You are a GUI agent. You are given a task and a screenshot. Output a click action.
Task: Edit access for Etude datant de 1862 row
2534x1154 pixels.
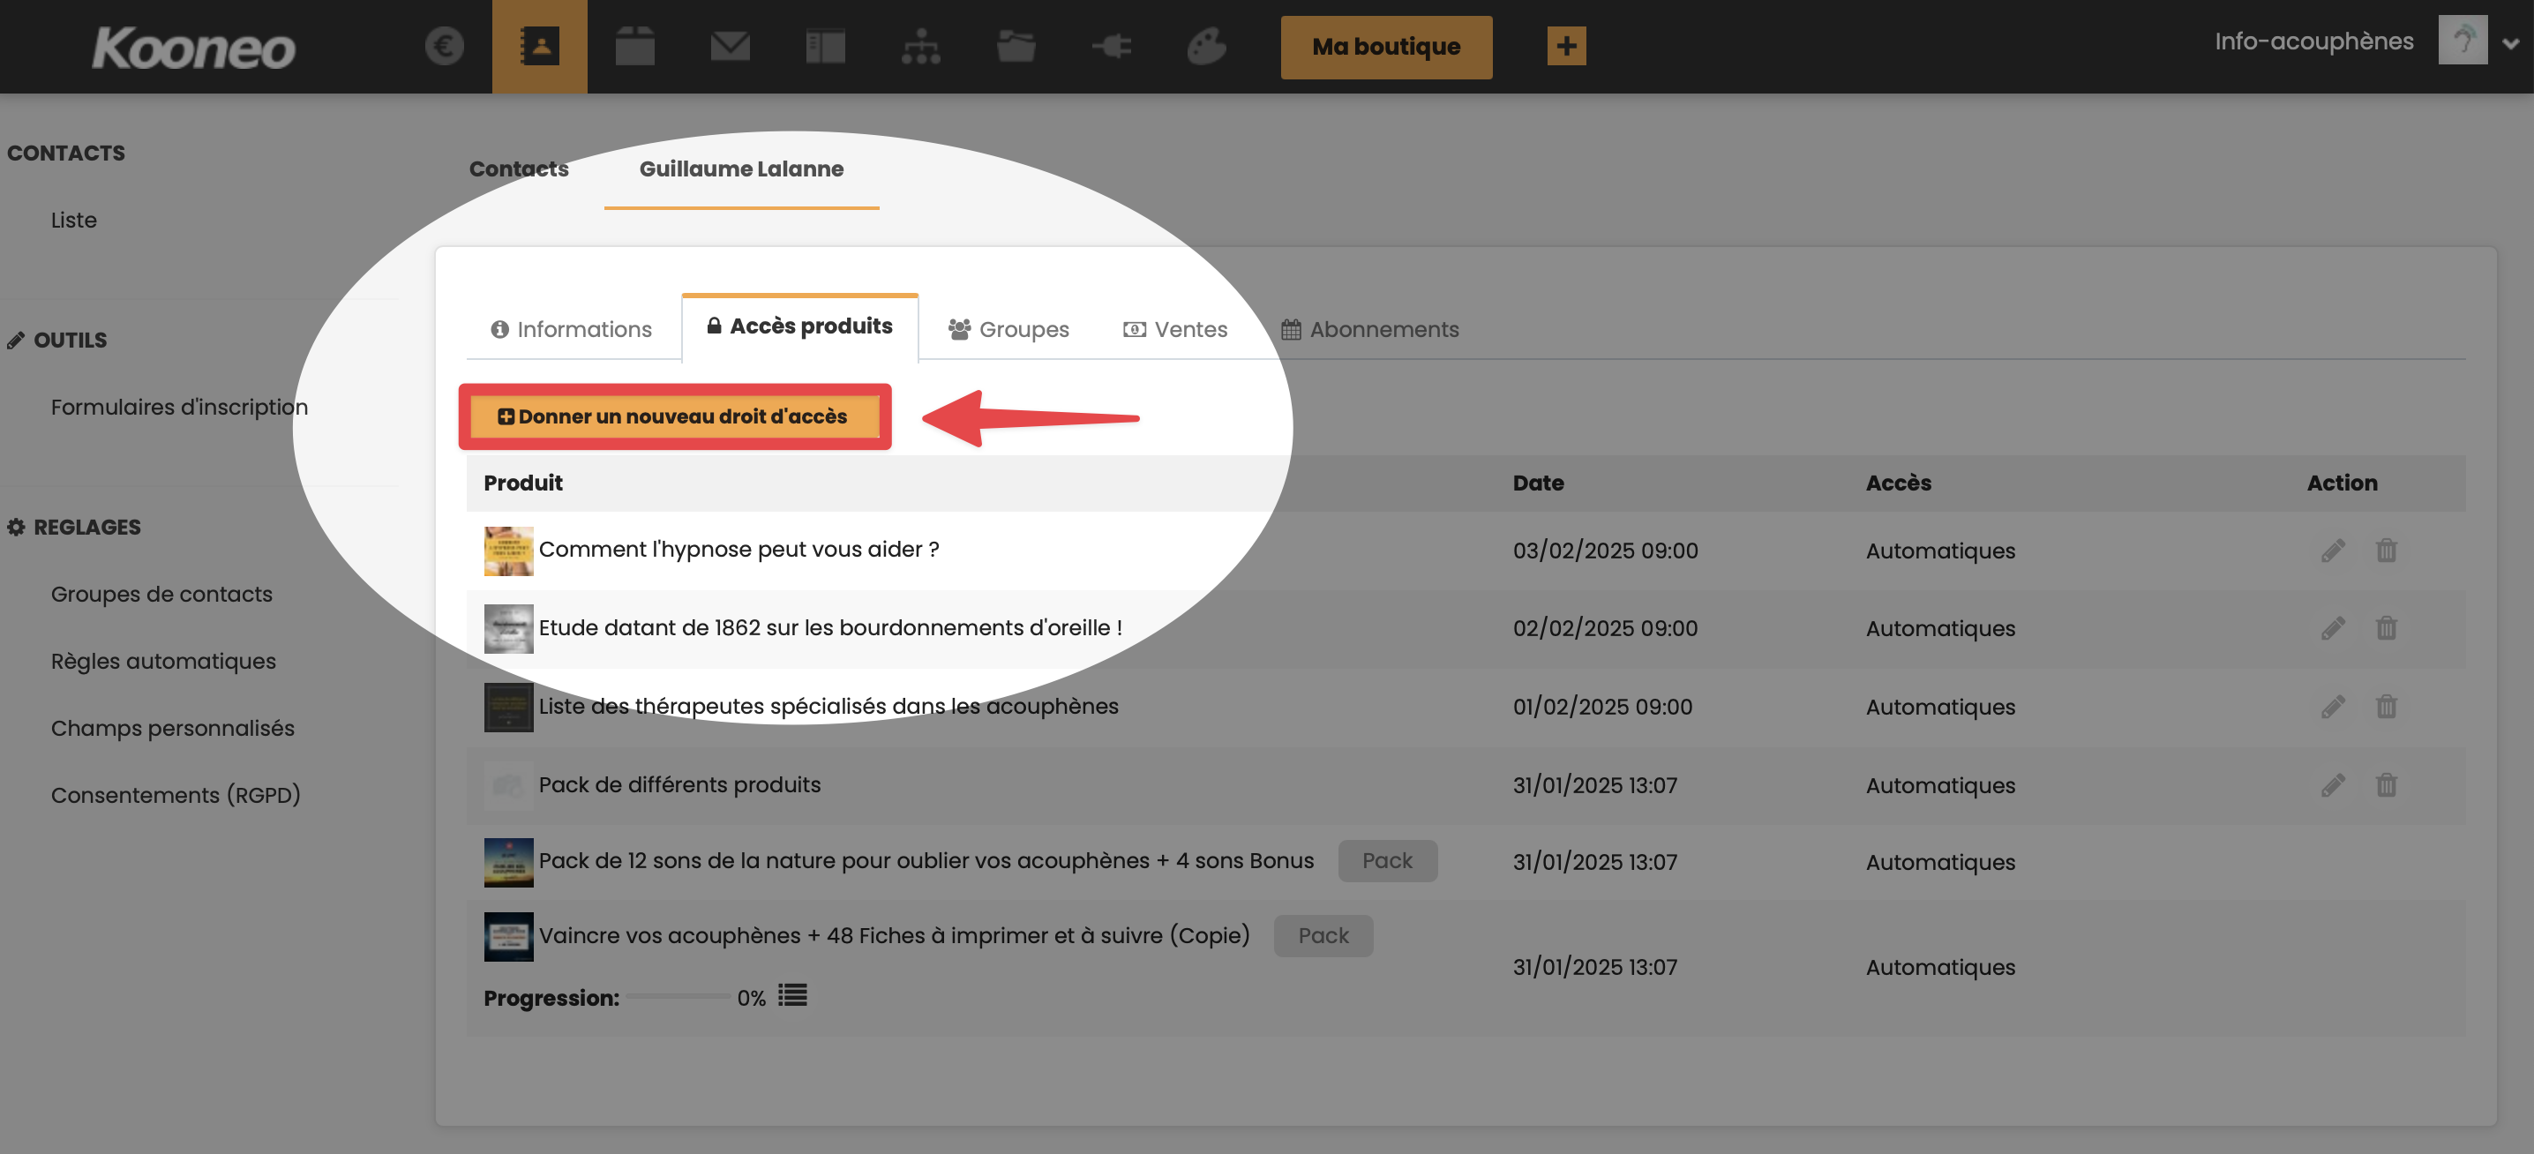coord(2332,629)
